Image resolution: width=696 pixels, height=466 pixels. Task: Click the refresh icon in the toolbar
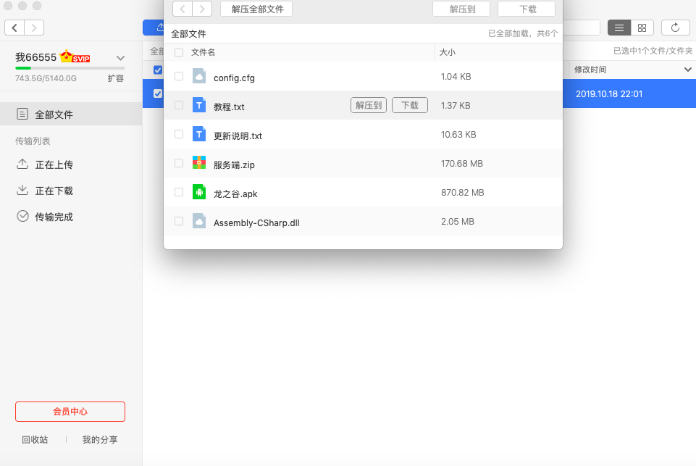675,28
